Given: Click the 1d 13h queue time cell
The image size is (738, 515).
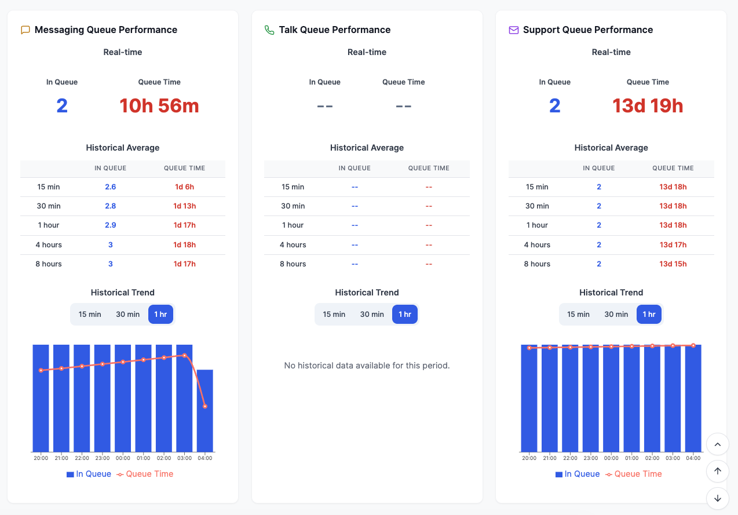Looking at the screenshot, I should tap(185, 206).
